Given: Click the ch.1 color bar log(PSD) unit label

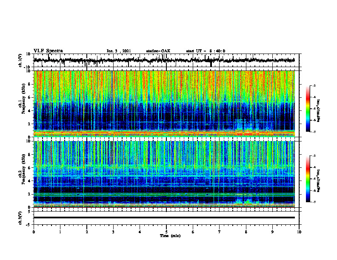Looking at the screenshot, I should (x=319, y=111).
